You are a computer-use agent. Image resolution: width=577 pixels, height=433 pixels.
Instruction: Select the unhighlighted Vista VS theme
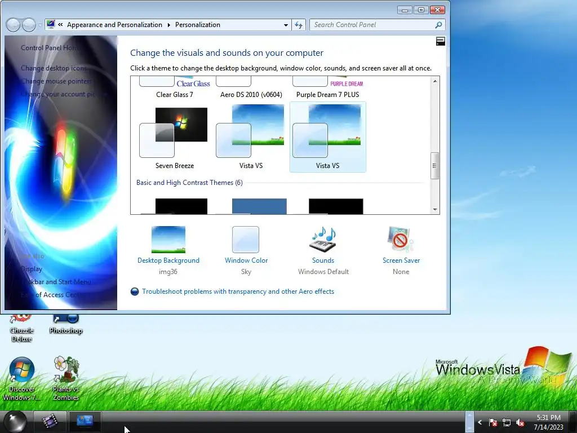point(251,137)
